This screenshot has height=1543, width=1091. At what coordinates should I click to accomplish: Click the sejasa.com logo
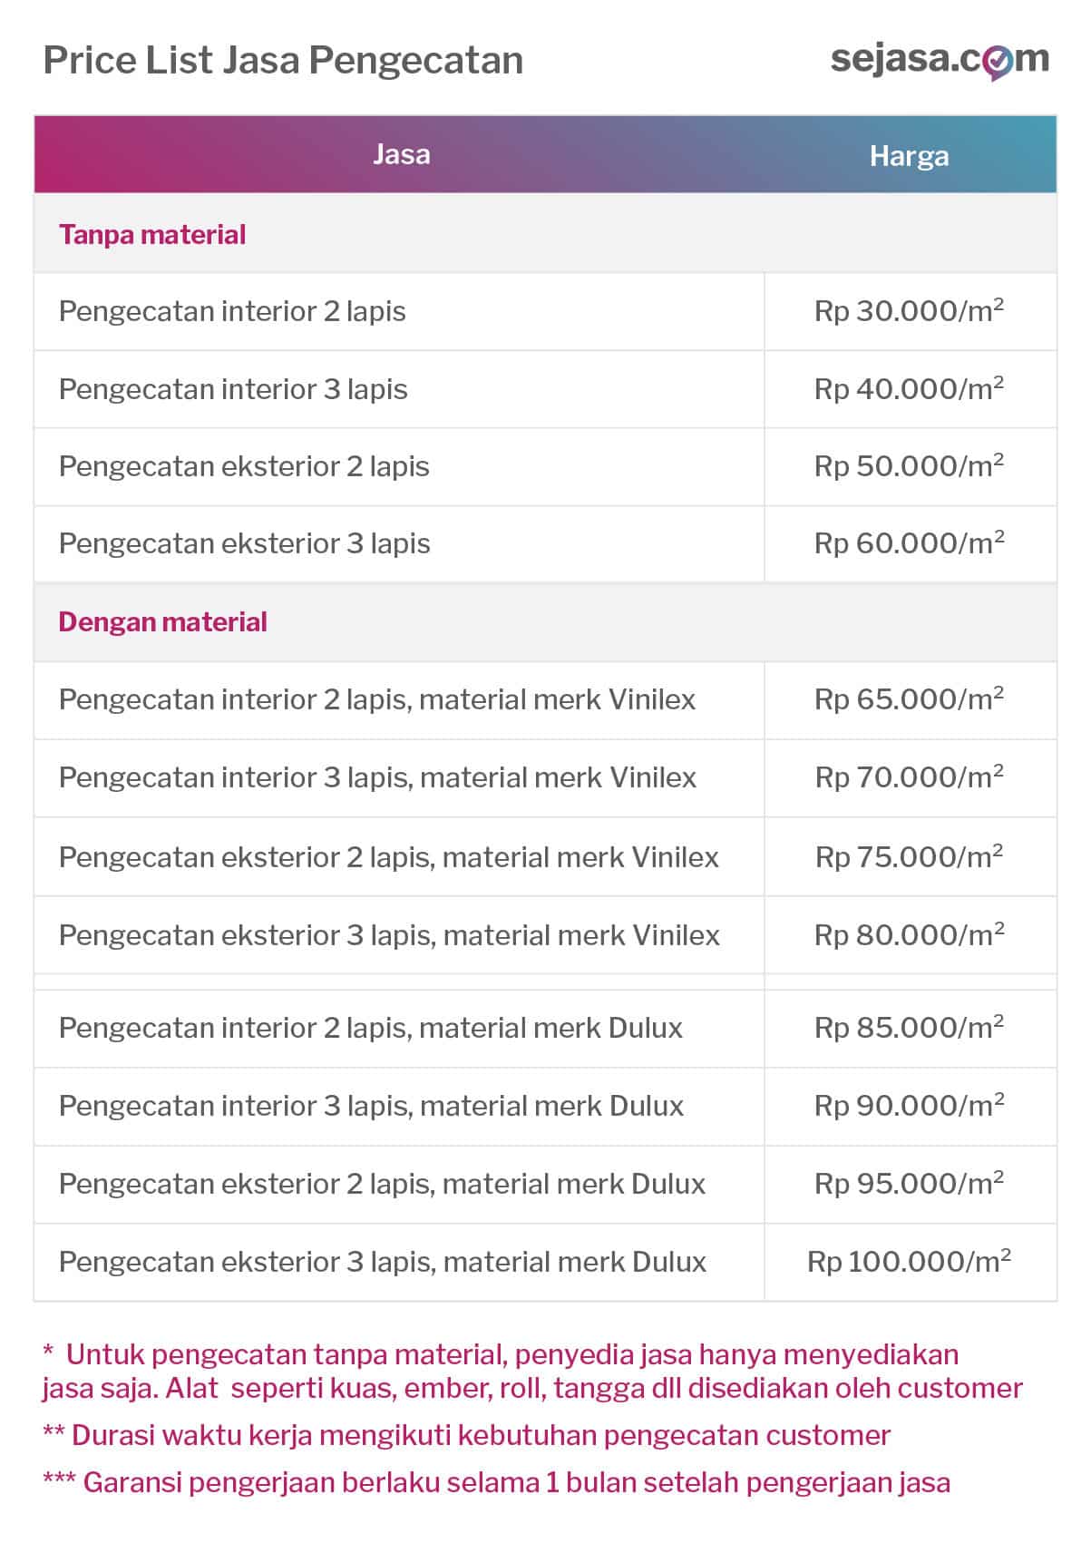[940, 61]
